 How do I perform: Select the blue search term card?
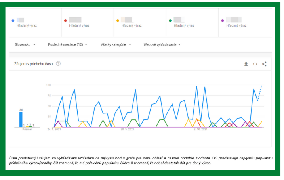pos(35,23)
